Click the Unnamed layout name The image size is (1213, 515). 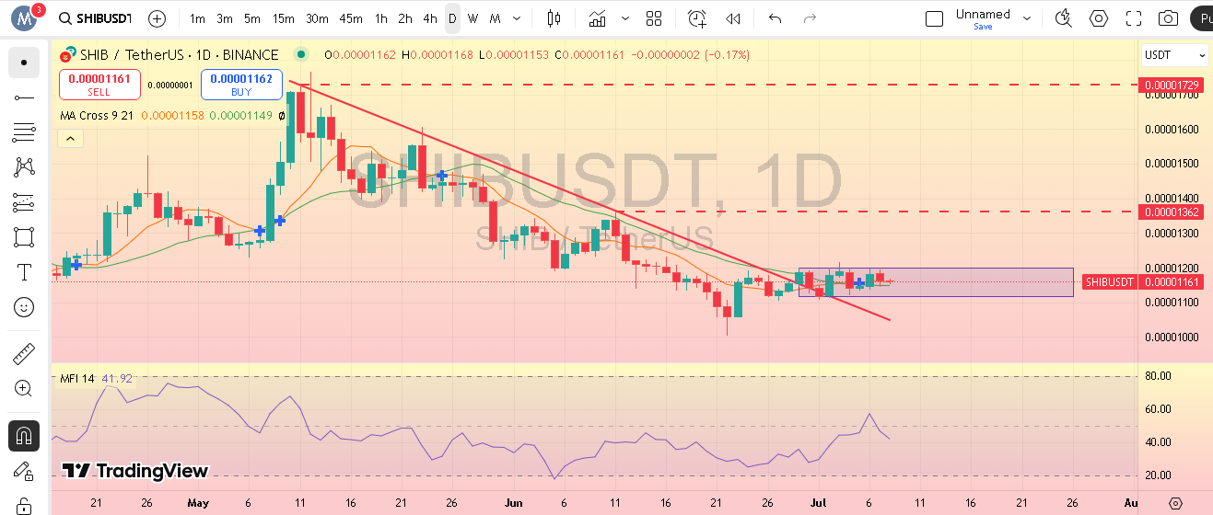coord(983,14)
